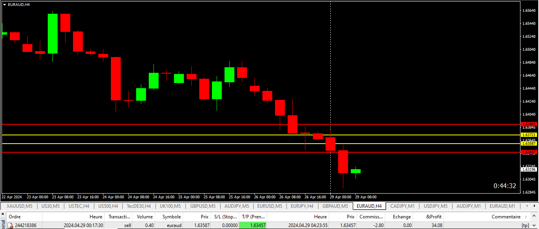
Task: Select order number 244218386
Action: tap(26, 225)
